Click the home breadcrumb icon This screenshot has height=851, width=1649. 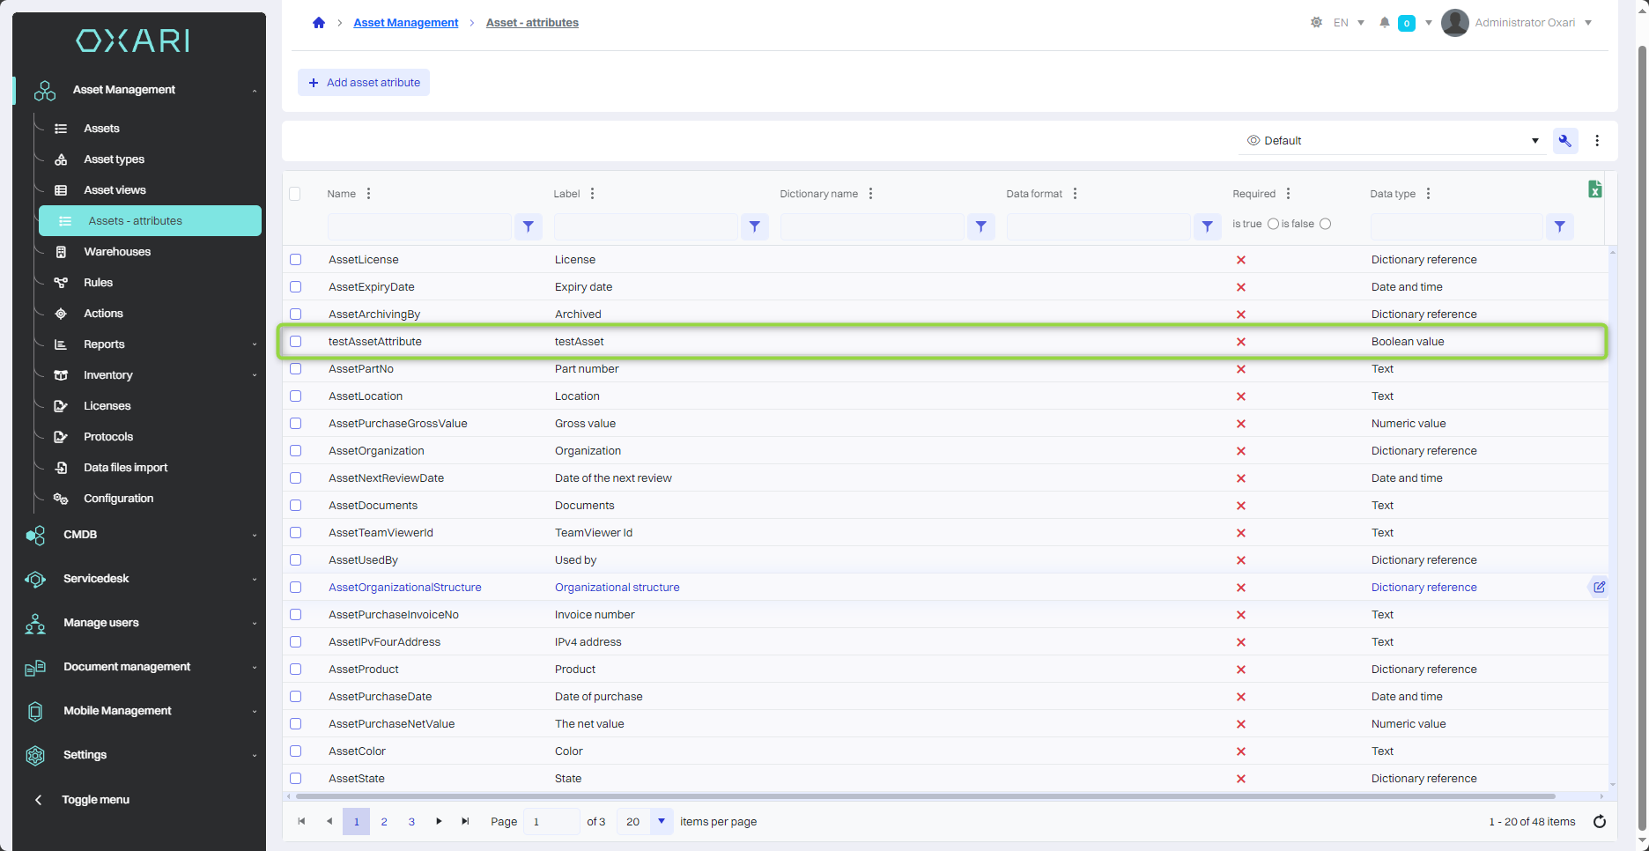(x=319, y=23)
